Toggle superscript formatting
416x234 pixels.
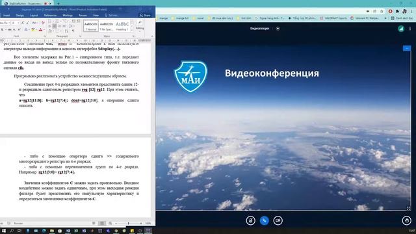(x=19, y=29)
